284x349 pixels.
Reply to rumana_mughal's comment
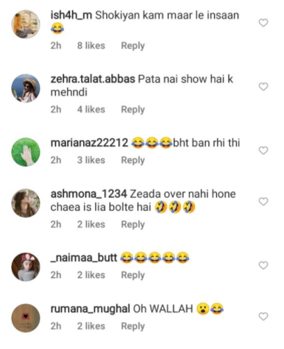click(133, 326)
